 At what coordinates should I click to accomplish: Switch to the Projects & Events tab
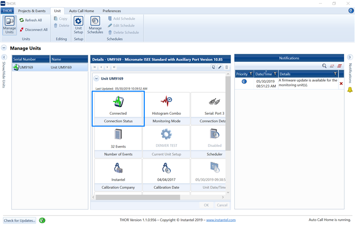(x=32, y=11)
